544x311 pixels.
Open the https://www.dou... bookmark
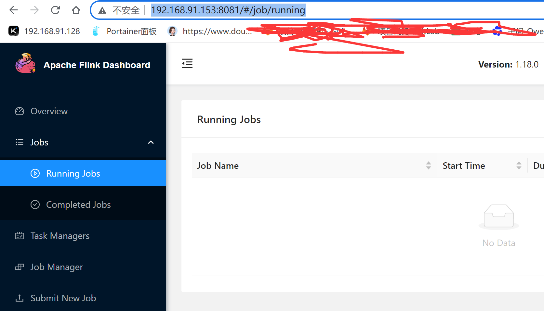point(209,31)
